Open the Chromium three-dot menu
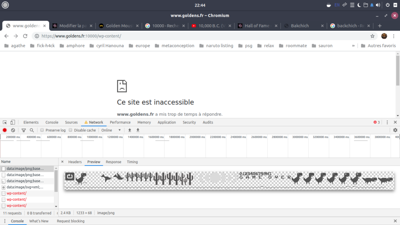400x225 pixels. 394,36
